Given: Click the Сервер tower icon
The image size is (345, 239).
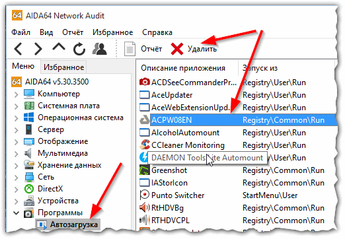Looking at the screenshot, I should (x=28, y=129).
